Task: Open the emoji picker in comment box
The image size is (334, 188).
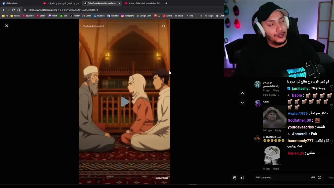Action: pos(319,178)
